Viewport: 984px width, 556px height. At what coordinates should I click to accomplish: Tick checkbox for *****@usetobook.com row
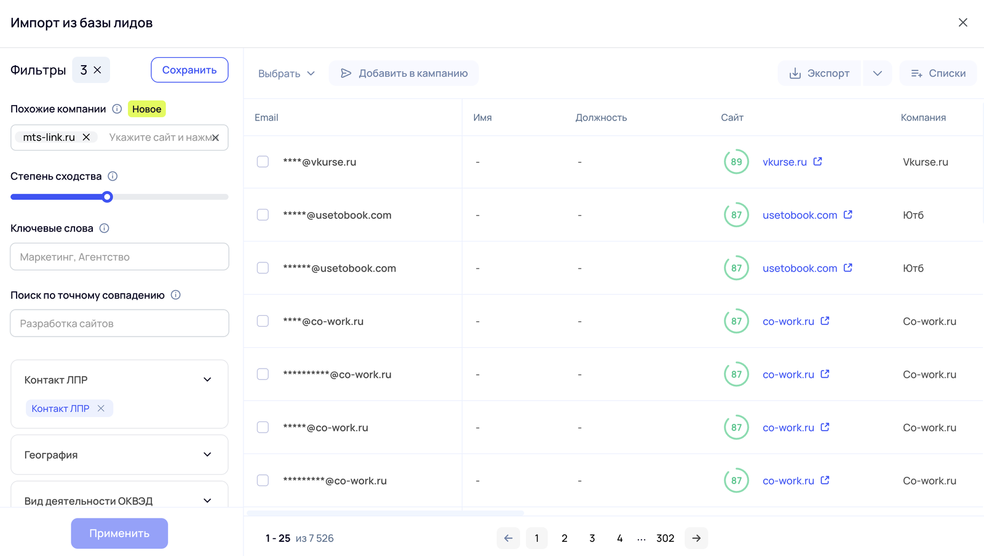(x=263, y=215)
